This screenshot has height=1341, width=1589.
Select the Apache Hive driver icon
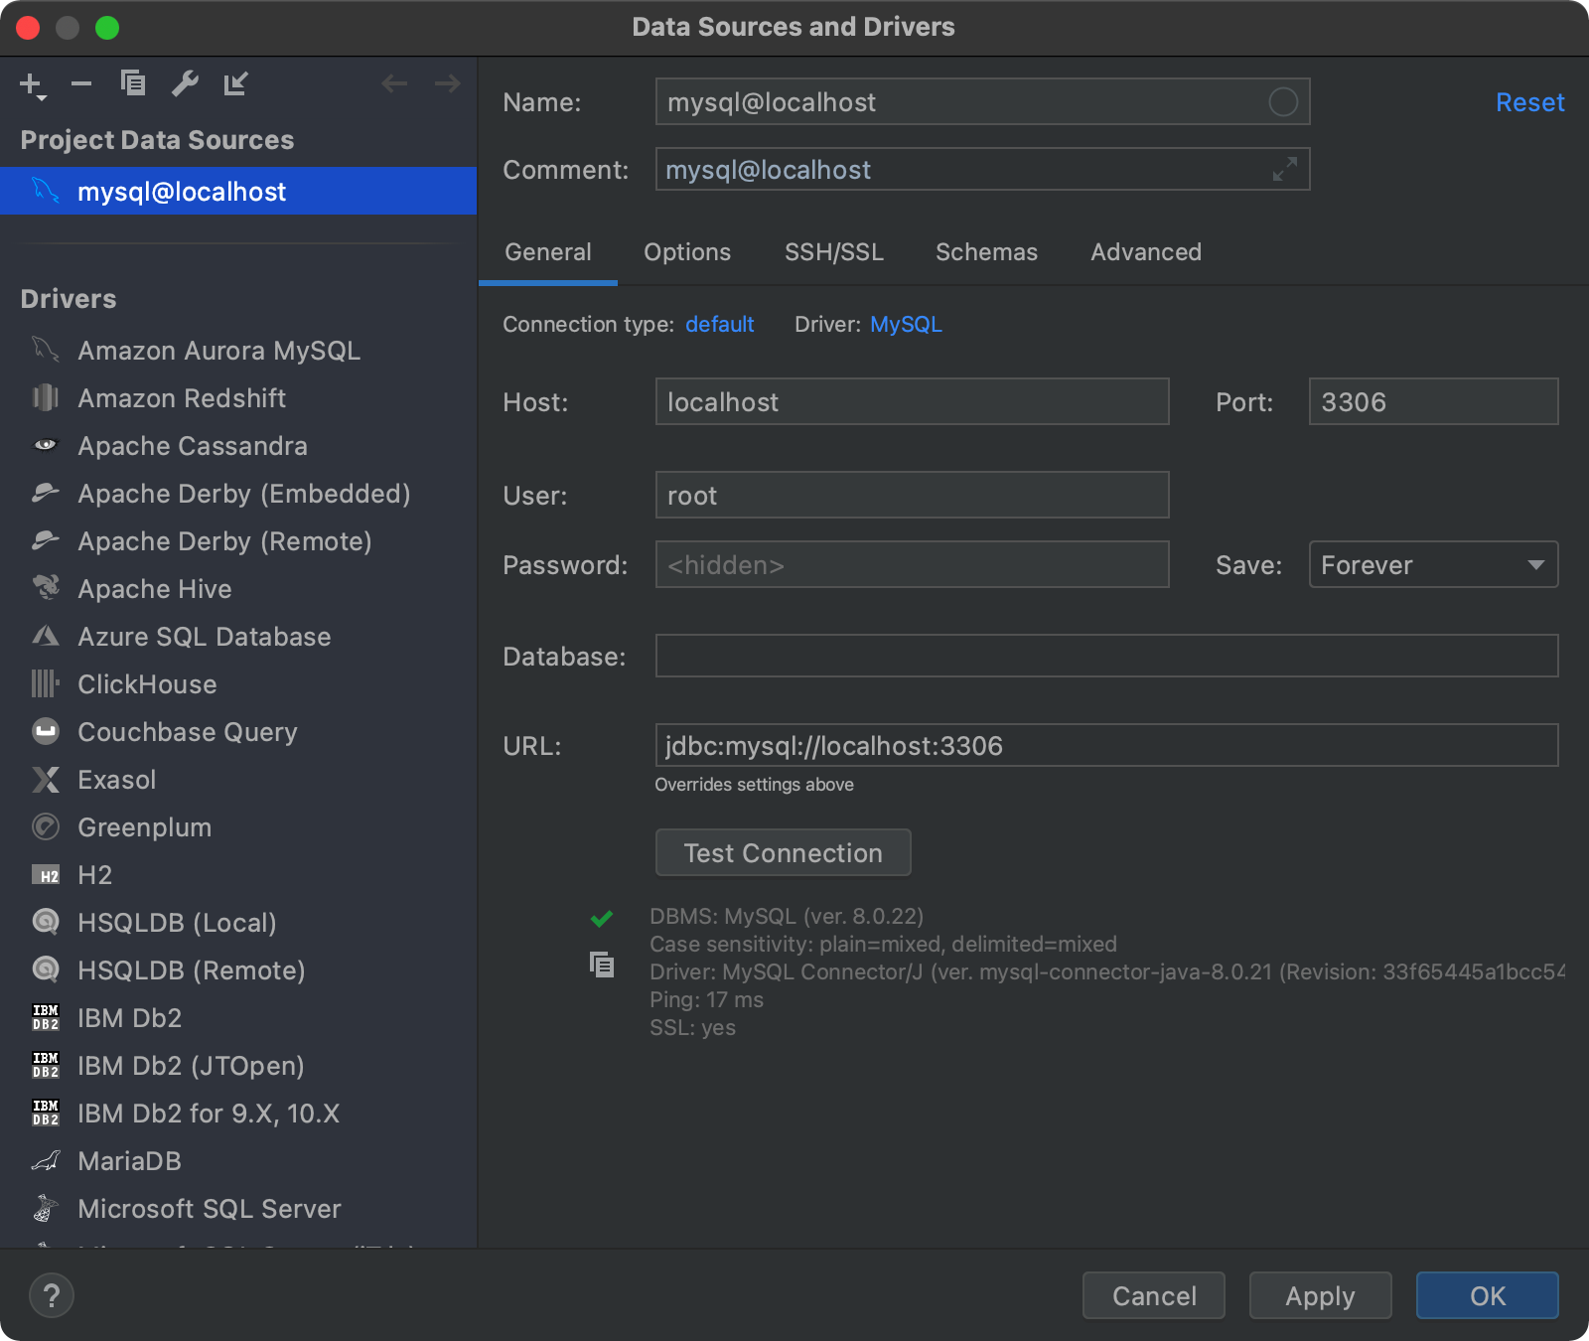(46, 588)
